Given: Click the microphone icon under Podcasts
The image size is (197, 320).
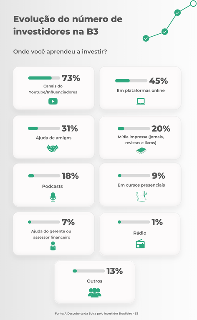Looking at the screenshot, I should 53,197.
